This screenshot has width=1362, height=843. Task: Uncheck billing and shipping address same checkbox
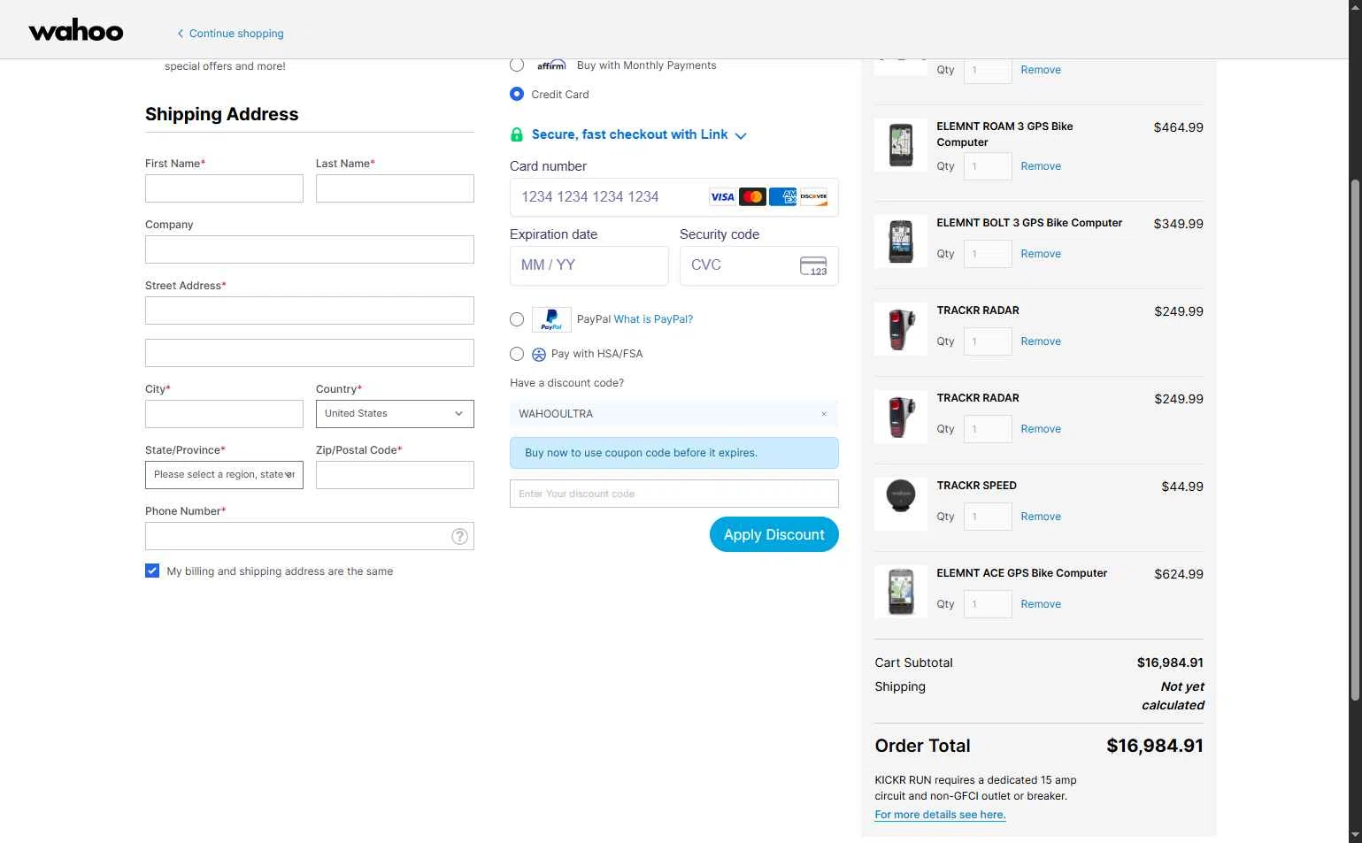(152, 571)
